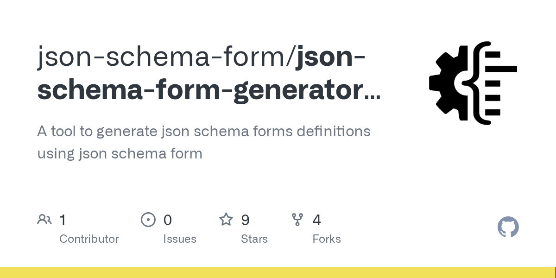Click the stars count number 9
This screenshot has height=278, width=556.
pos(245,220)
